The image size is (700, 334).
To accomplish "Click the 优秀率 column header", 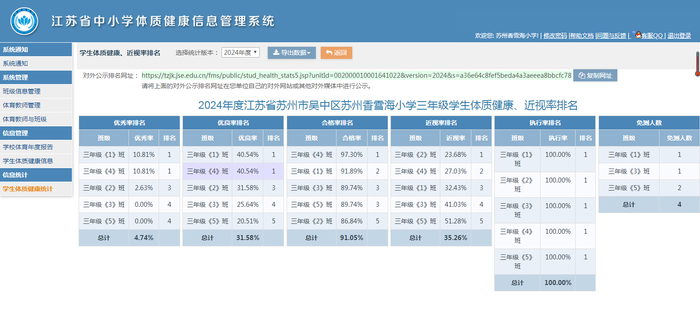I will tap(144, 138).
